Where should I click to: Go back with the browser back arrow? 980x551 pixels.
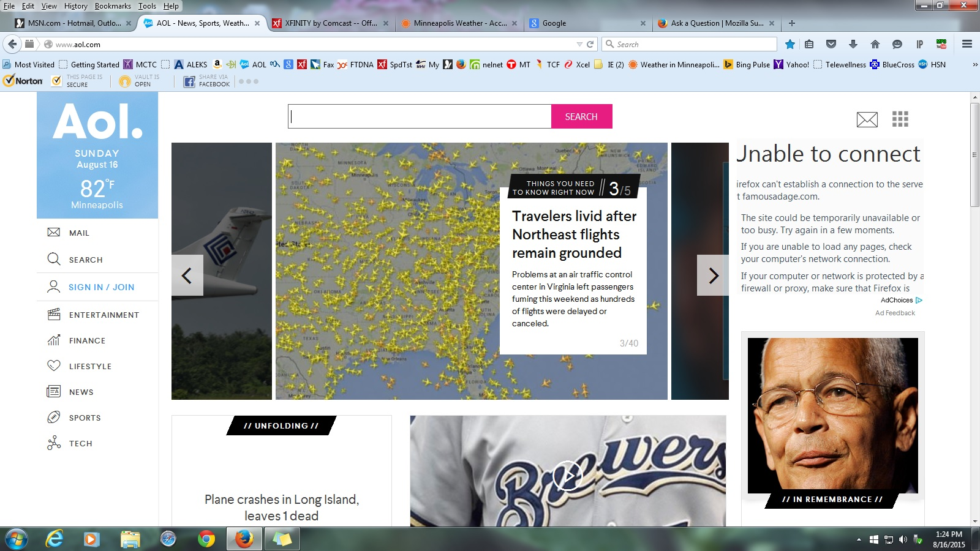(x=12, y=44)
